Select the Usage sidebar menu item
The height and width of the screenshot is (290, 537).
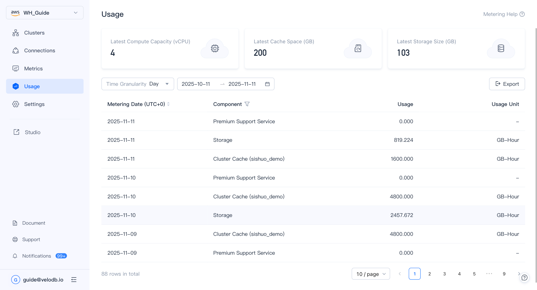click(45, 86)
